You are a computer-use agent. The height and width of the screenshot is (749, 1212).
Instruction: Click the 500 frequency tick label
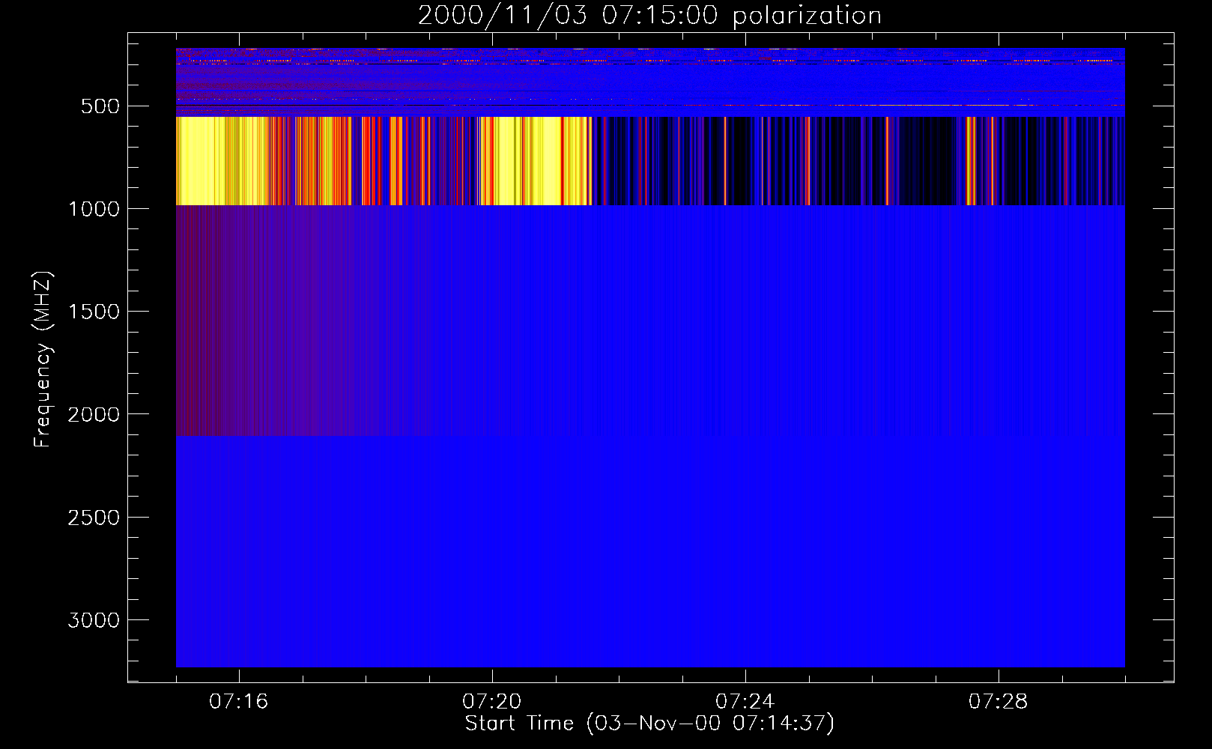click(101, 106)
